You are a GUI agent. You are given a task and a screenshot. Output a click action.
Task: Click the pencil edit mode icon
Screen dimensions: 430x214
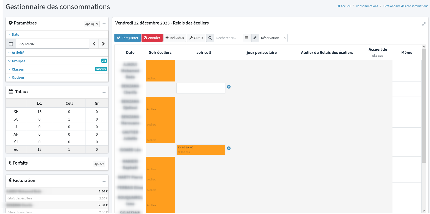pos(255,38)
